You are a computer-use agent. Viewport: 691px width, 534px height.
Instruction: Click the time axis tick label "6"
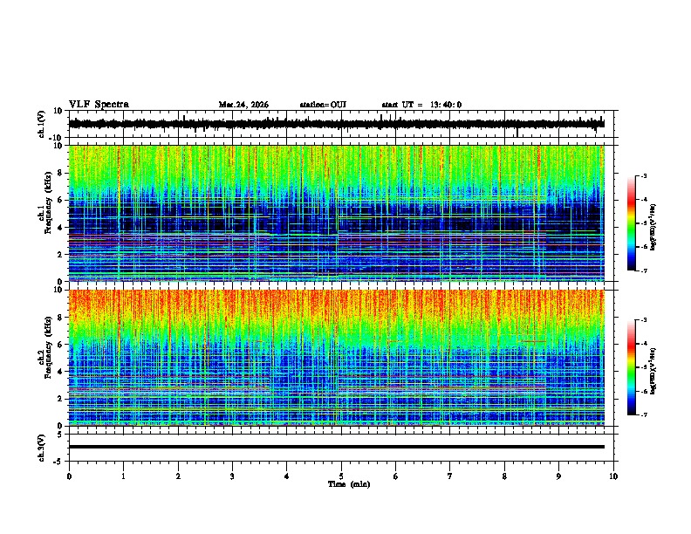coord(396,476)
